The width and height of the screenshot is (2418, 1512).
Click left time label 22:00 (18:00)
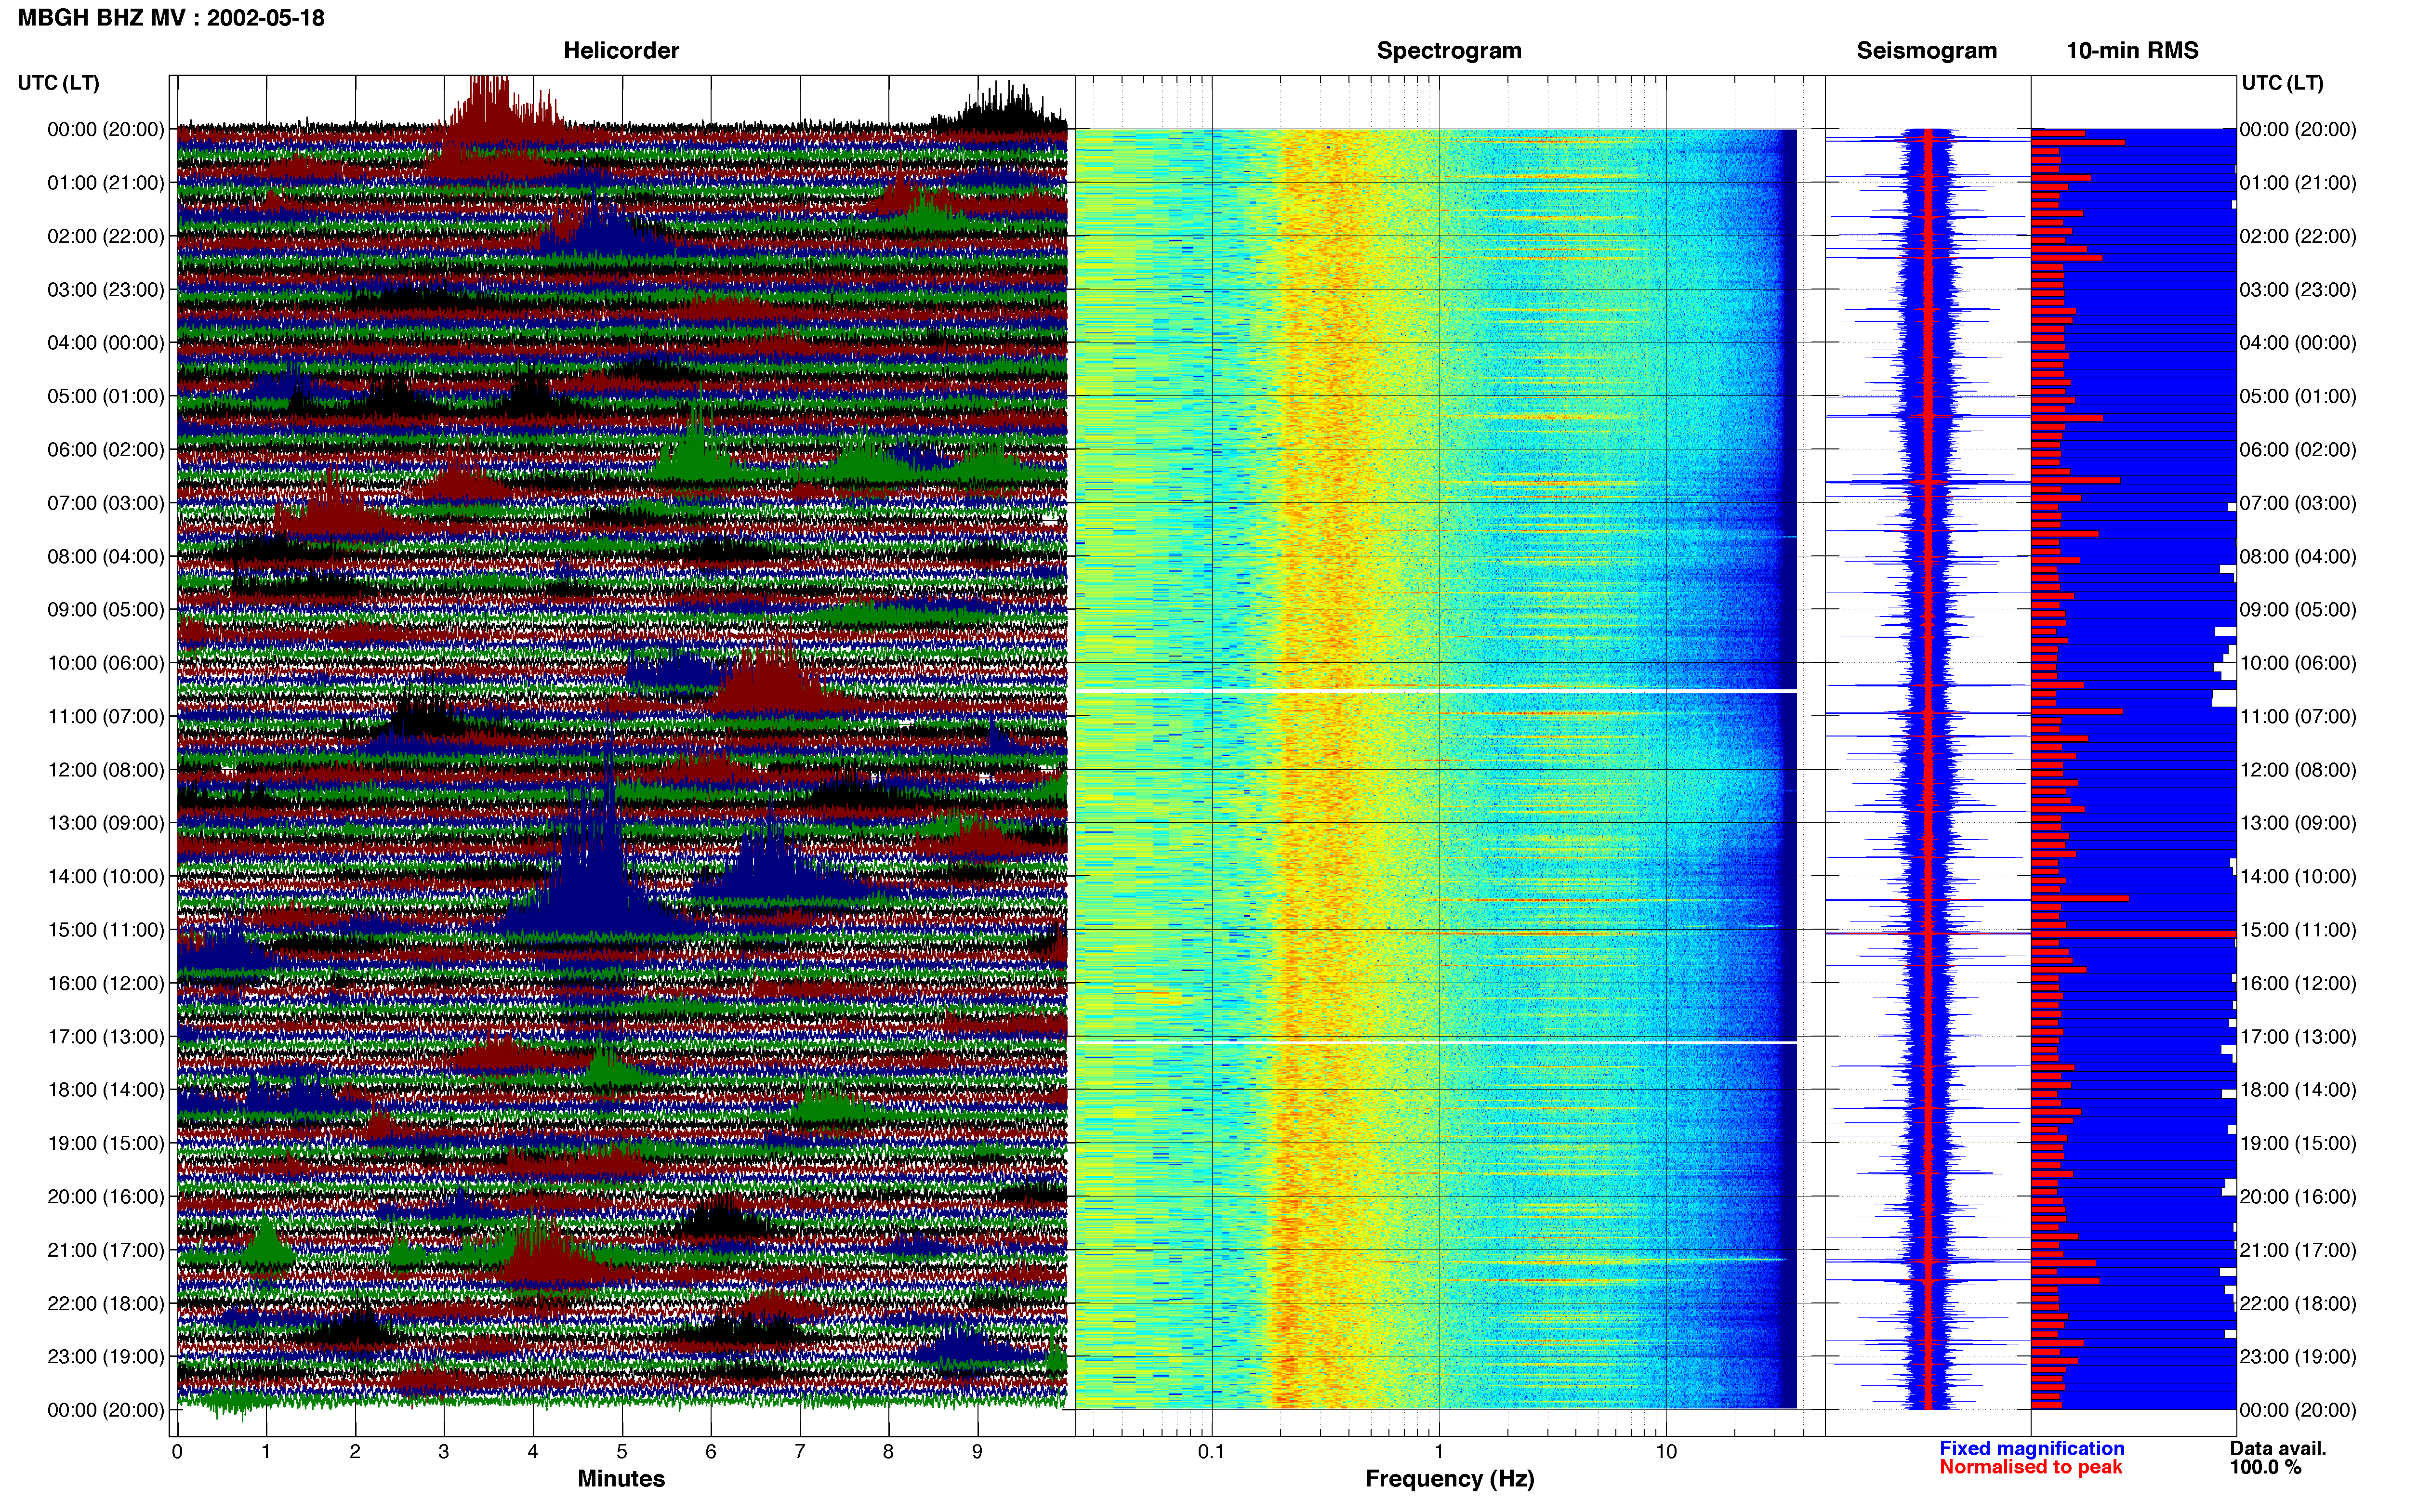tap(106, 1303)
